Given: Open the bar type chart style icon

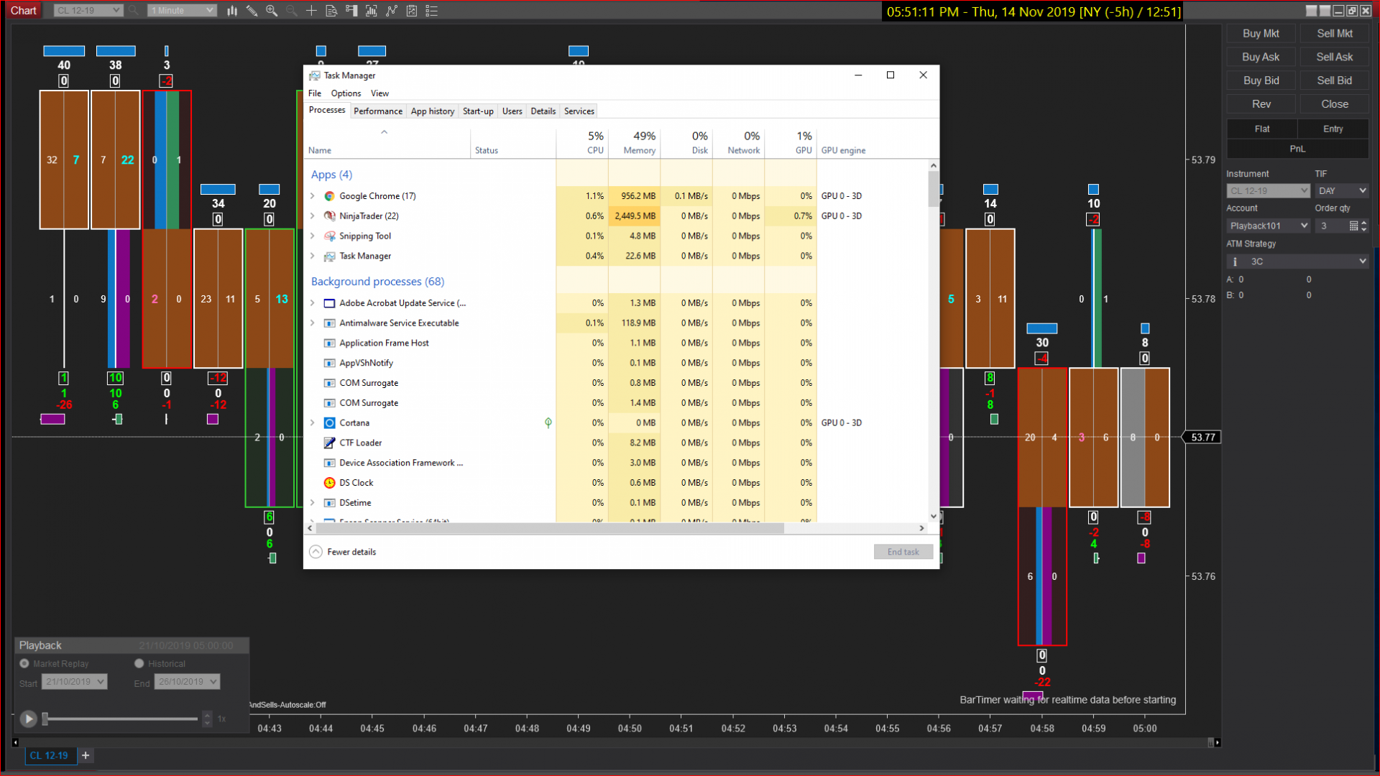Looking at the screenshot, I should tap(232, 11).
